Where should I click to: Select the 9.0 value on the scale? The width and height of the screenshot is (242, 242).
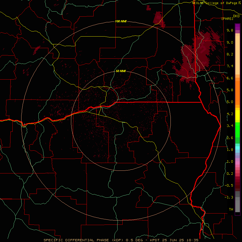[230, 42]
